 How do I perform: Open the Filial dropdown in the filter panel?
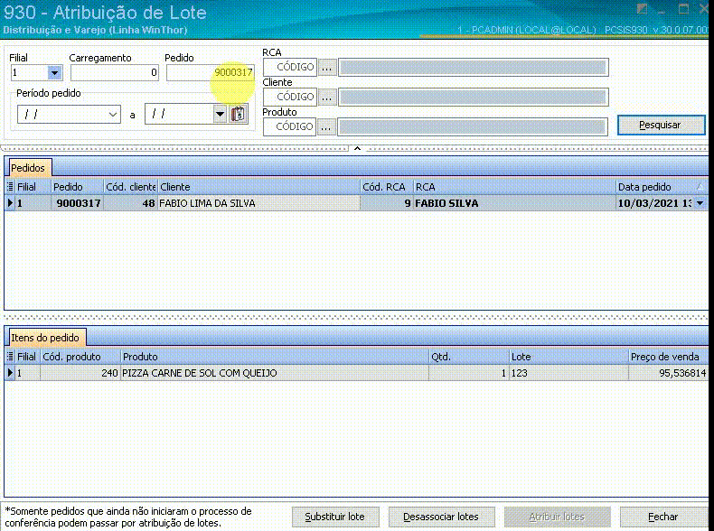pyautogui.click(x=54, y=72)
